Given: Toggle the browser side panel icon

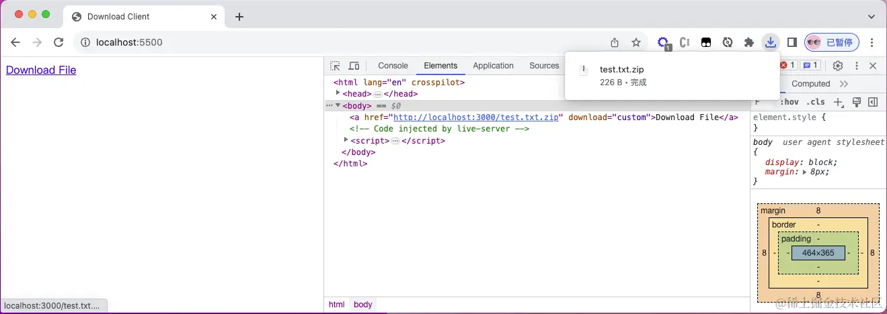Looking at the screenshot, I should click(x=792, y=42).
